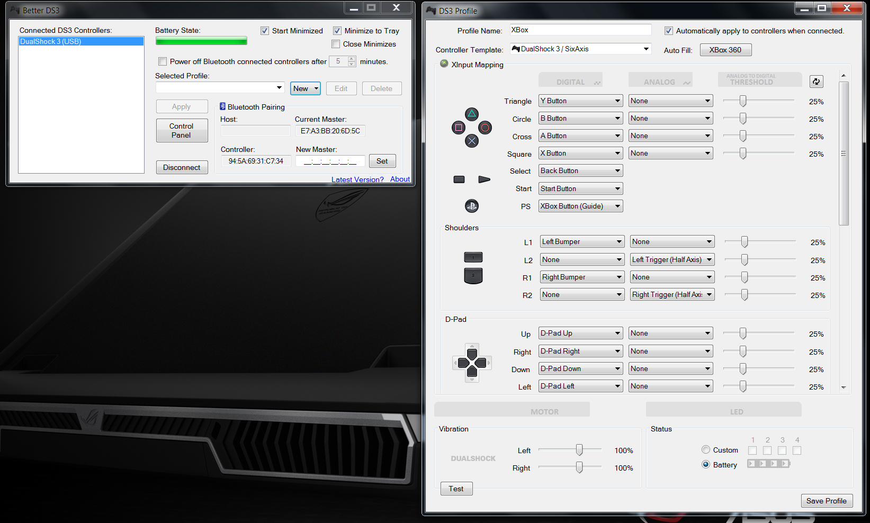Viewport: 870px width, 523px height.
Task: Open the Controller Template dropdown
Action: pos(580,49)
